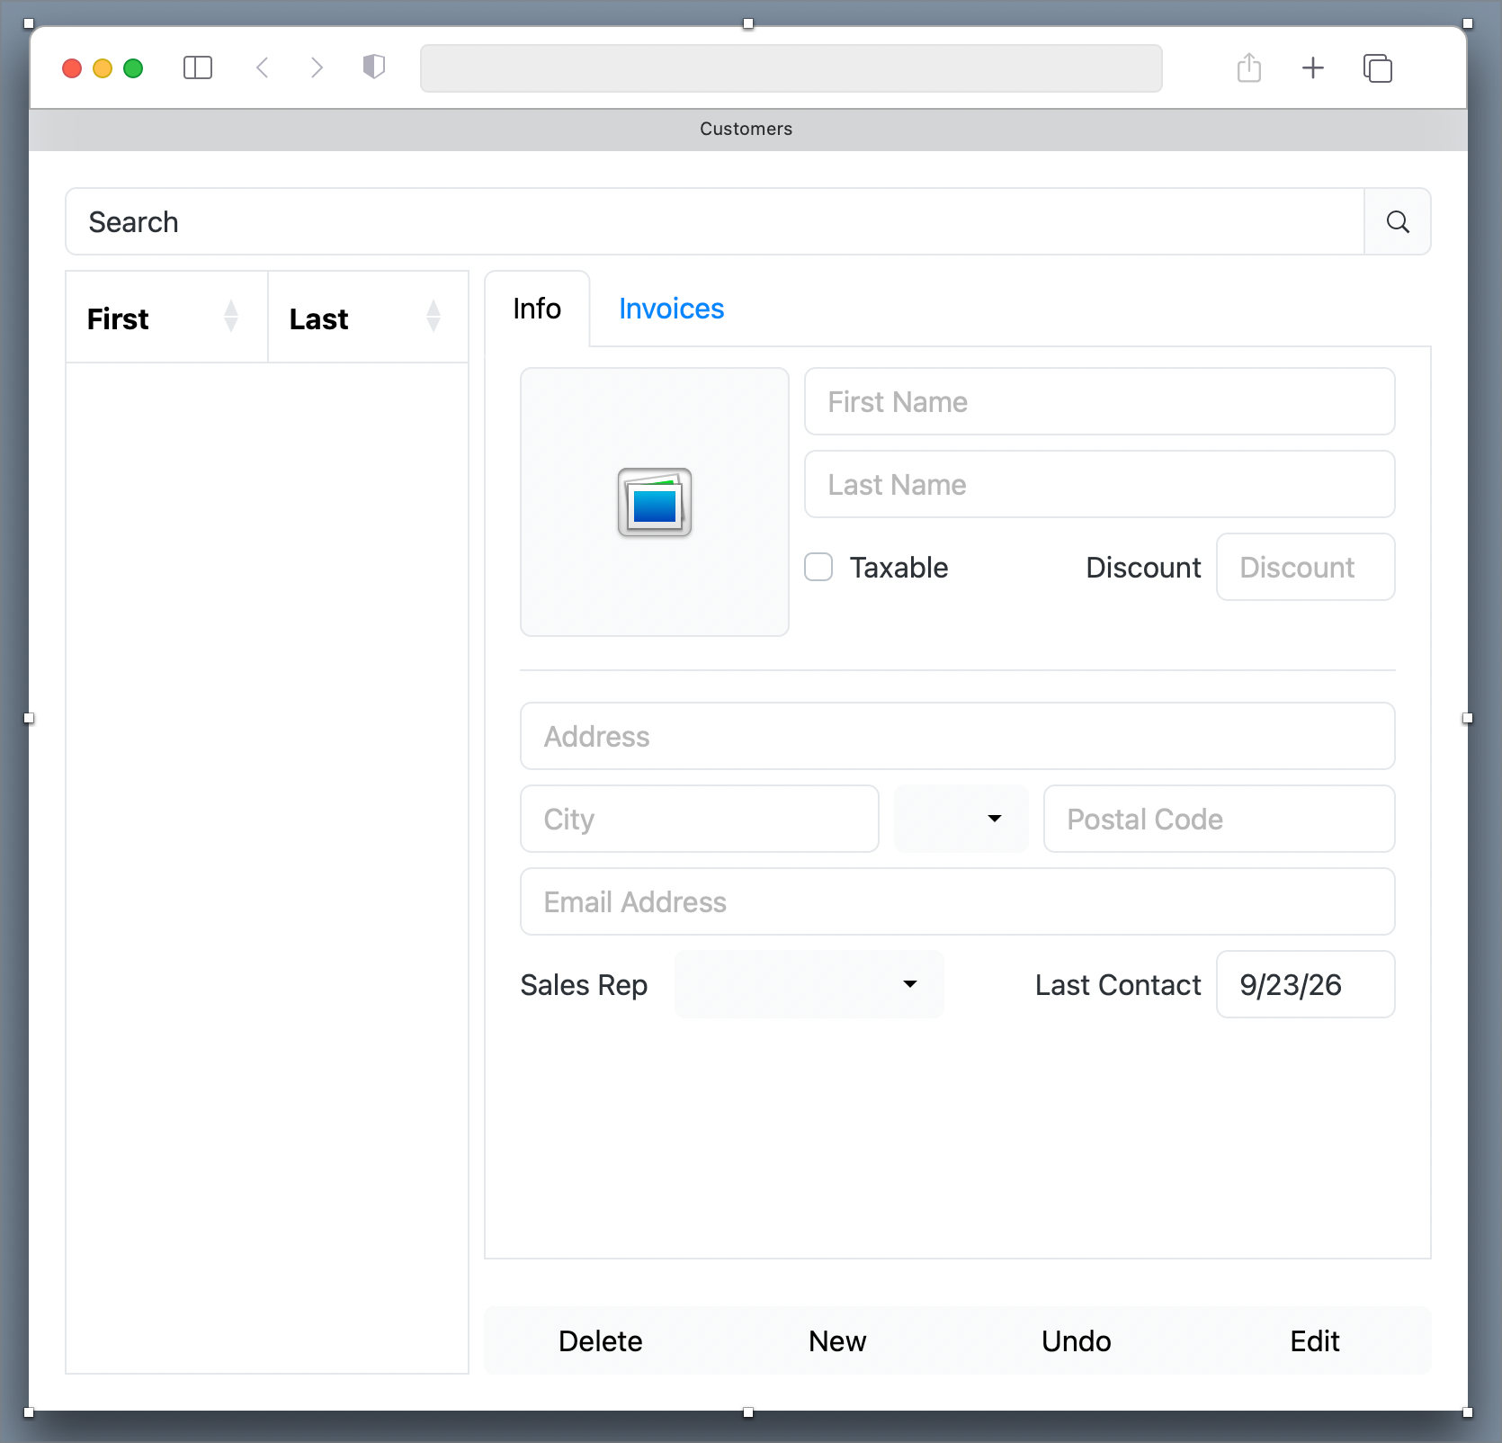Click the City field
The width and height of the screenshot is (1502, 1443).
coord(700,819)
